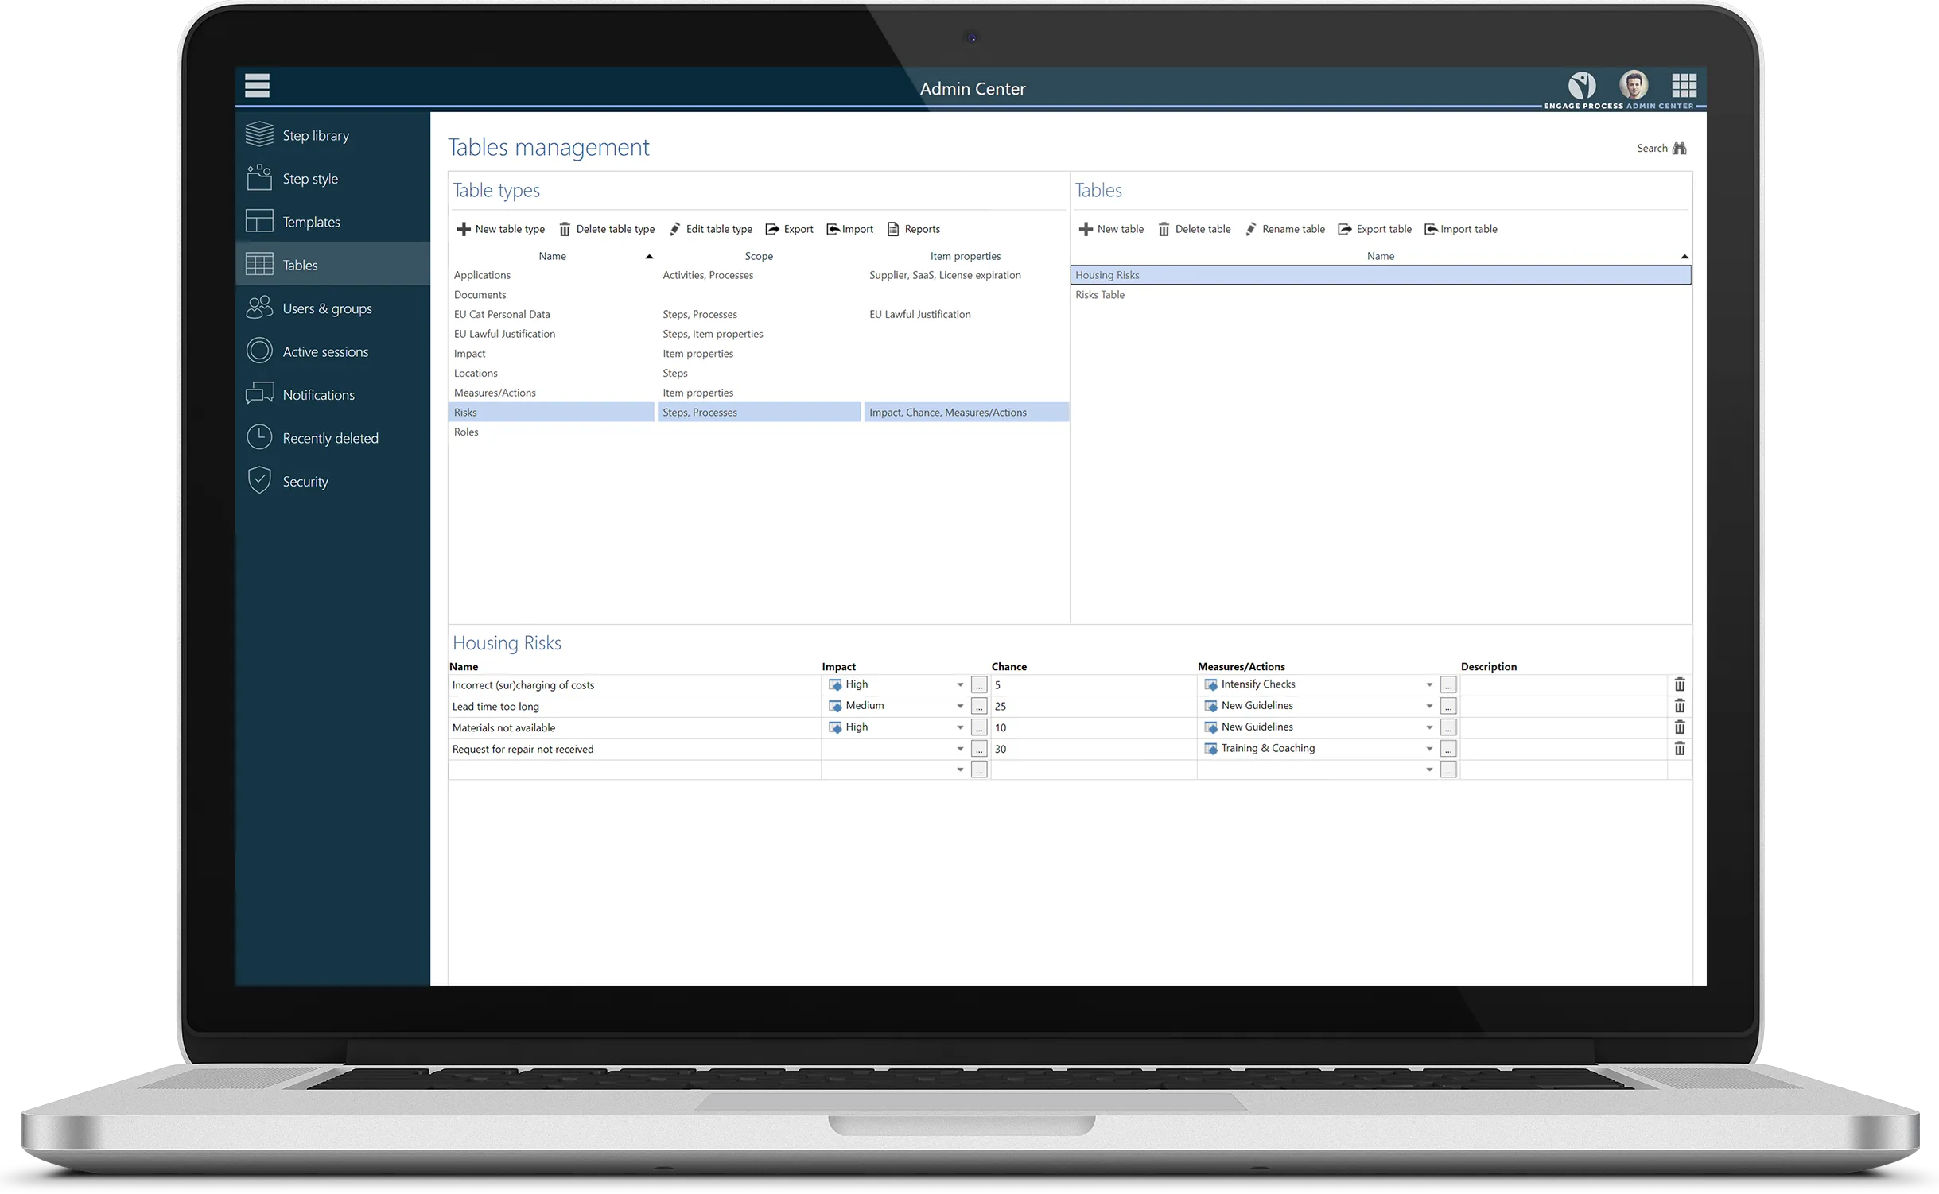
Task: Click the Engage Process logo icon
Action: pyautogui.click(x=1581, y=84)
